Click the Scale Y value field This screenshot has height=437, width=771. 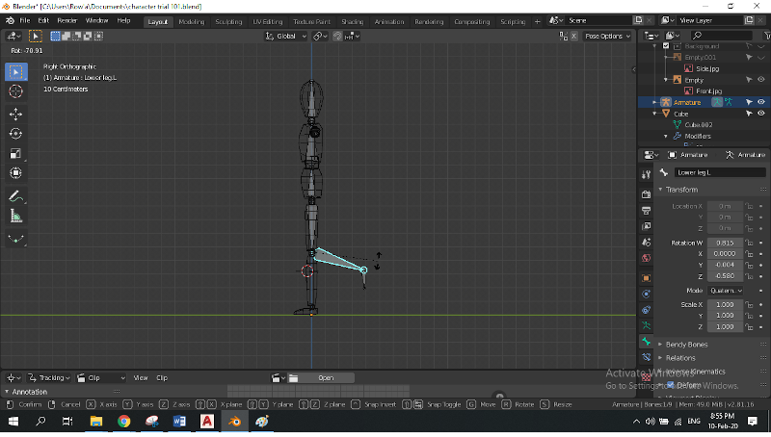click(725, 316)
